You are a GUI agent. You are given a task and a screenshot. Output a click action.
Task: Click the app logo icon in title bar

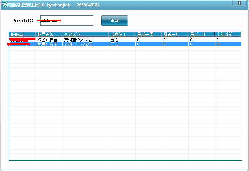4,4
